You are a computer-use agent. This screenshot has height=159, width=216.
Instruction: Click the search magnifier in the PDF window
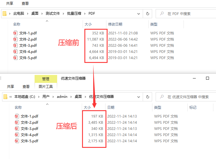click(x=162, y=14)
